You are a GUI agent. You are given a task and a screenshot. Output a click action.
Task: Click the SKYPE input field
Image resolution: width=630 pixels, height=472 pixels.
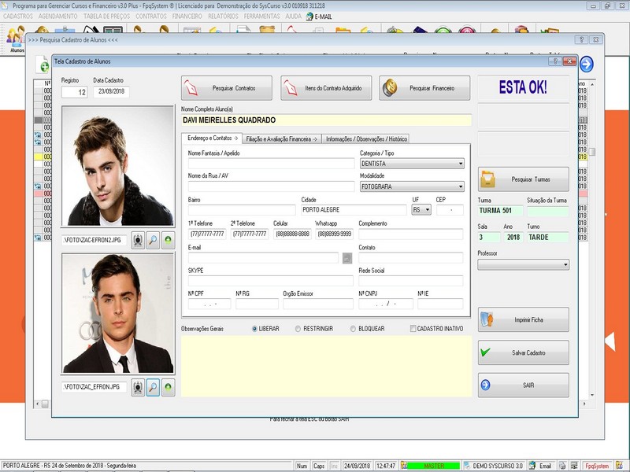tap(270, 281)
